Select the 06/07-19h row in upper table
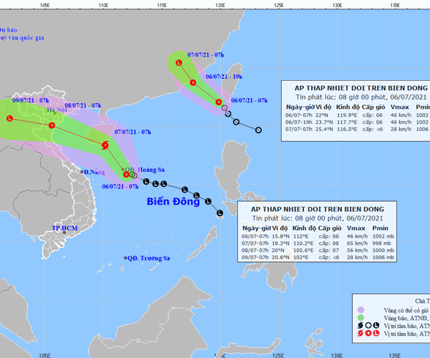The image size is (430, 358). (355, 122)
